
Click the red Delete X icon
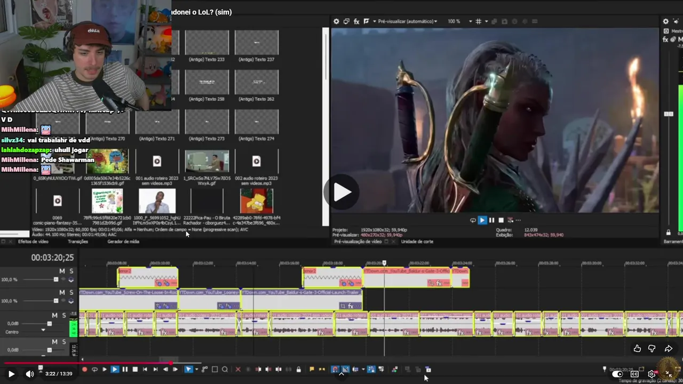click(238, 369)
